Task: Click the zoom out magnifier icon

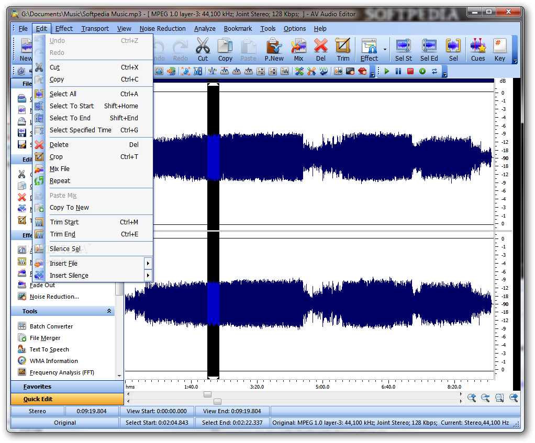Action: tap(485, 397)
